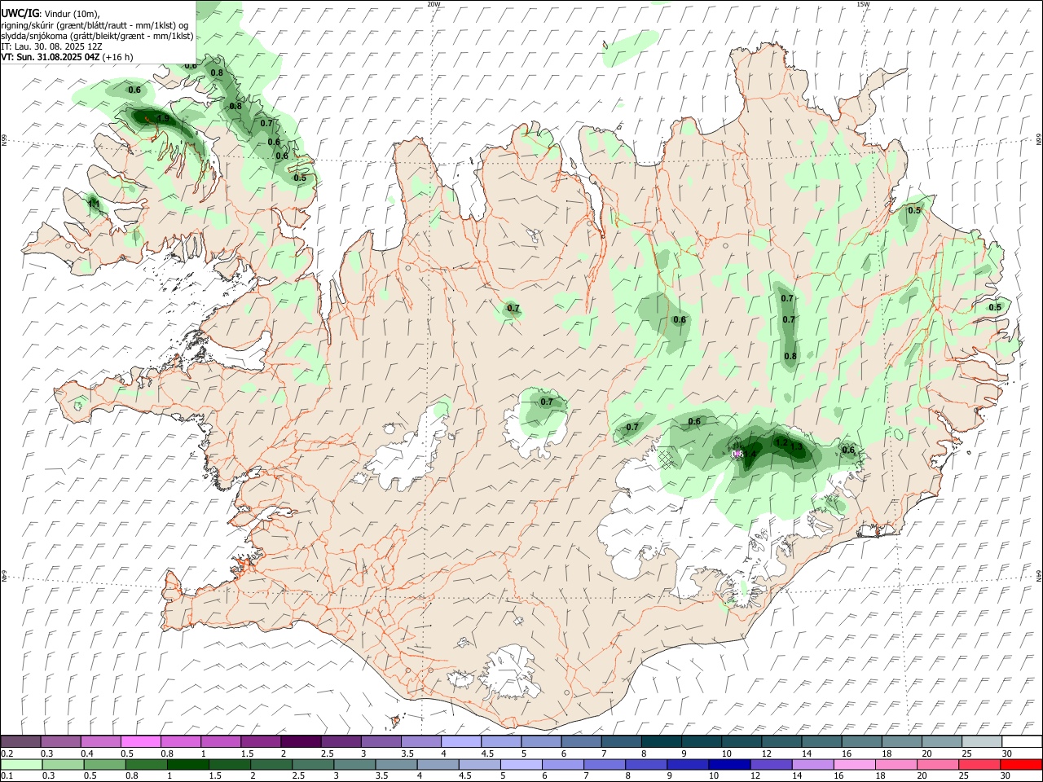Click the '1.9' precipitation value on the map

tap(163, 119)
